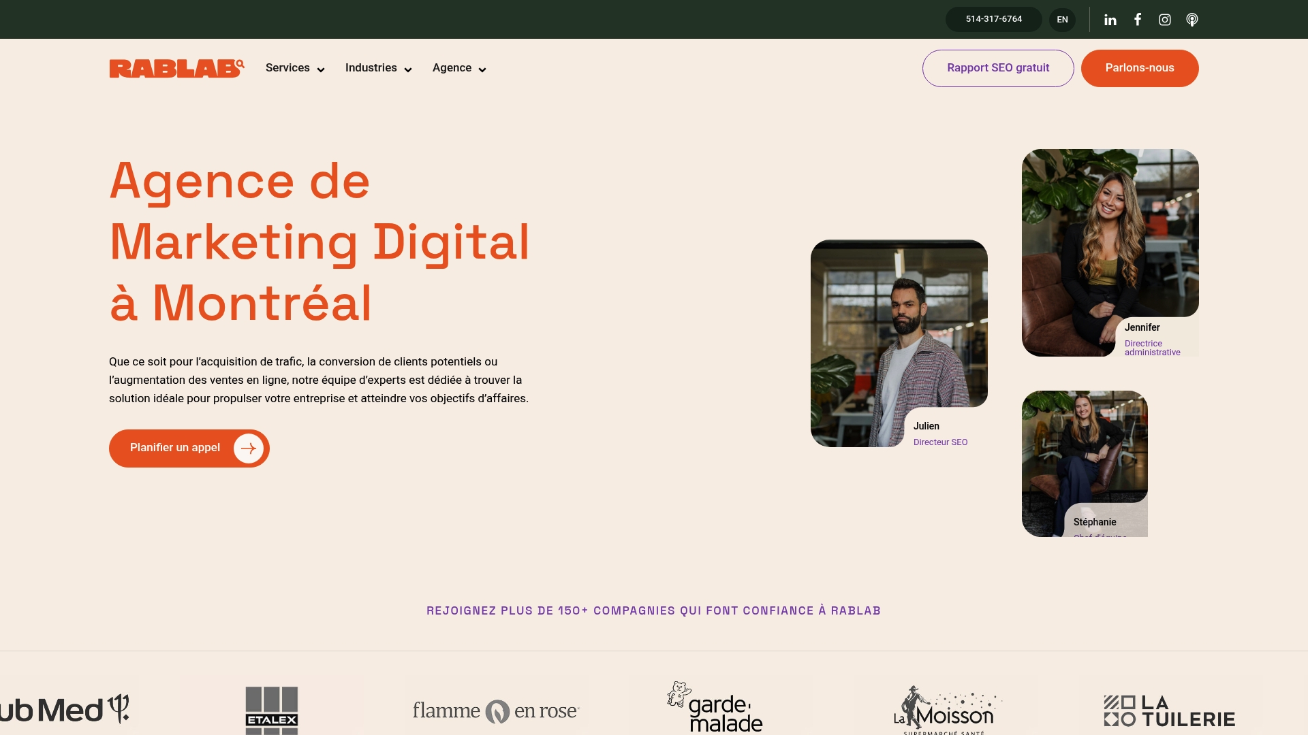The width and height of the screenshot is (1308, 735).
Task: Click the arrow icon in Planifier un appel
Action: pos(249,448)
